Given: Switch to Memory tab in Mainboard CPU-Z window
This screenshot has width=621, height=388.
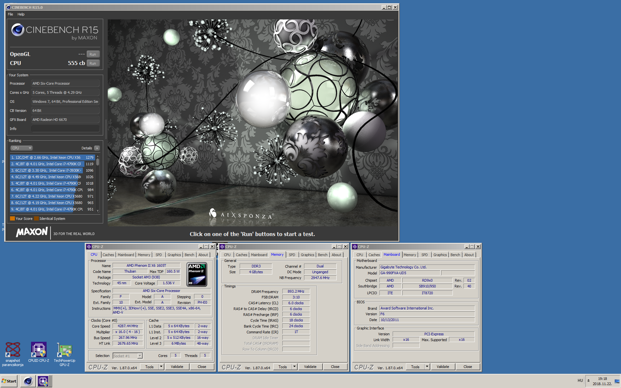Looking at the screenshot, I should (410, 255).
